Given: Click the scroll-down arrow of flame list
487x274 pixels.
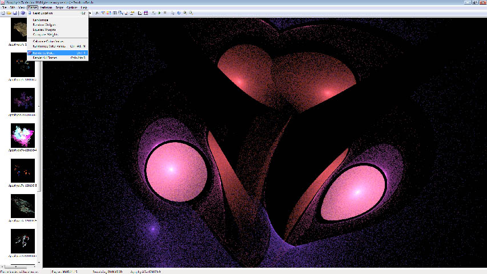Looking at the screenshot, I should pos(39,263).
